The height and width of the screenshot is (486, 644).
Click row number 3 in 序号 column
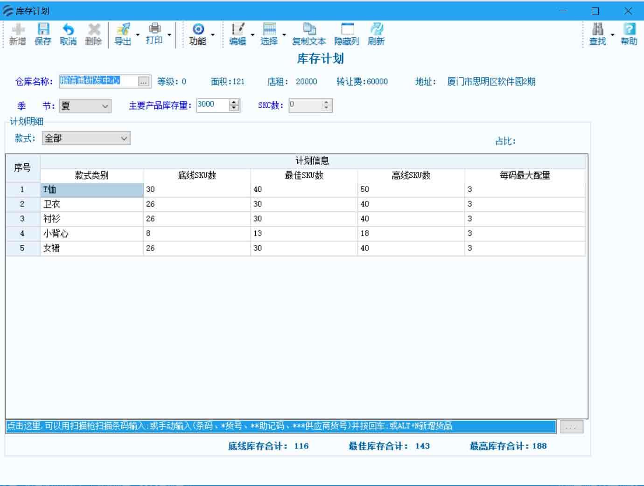(22, 219)
